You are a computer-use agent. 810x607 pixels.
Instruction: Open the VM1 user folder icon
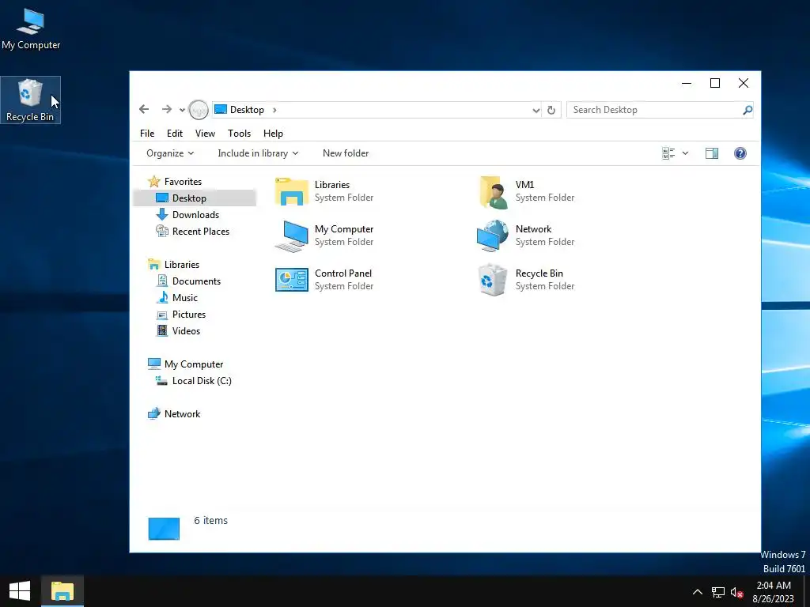click(x=494, y=192)
